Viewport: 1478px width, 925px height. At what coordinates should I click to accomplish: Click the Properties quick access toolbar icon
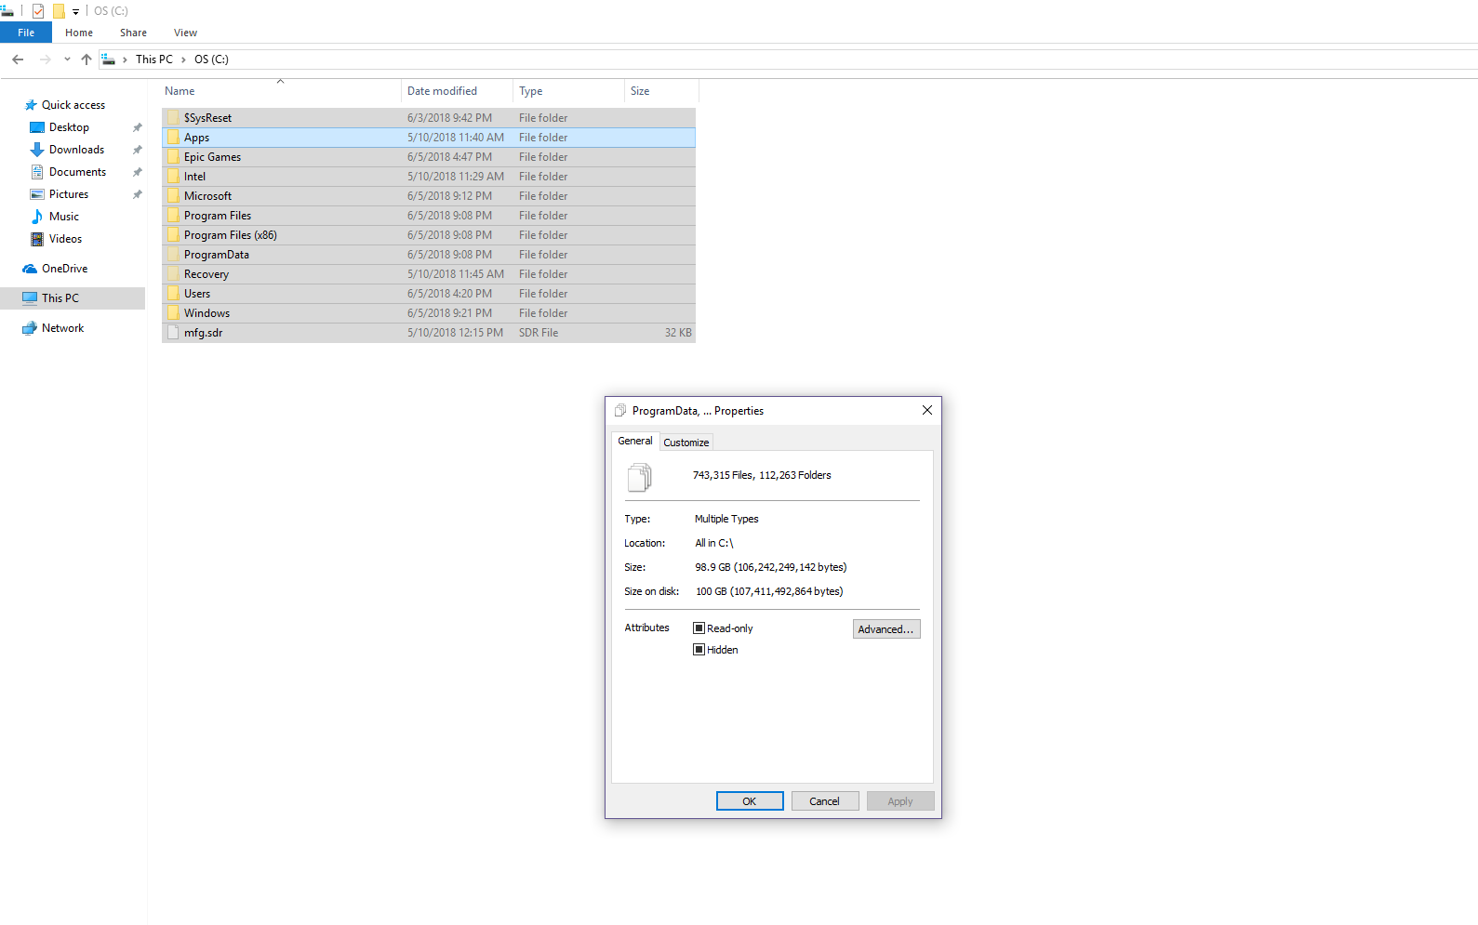coord(38,11)
